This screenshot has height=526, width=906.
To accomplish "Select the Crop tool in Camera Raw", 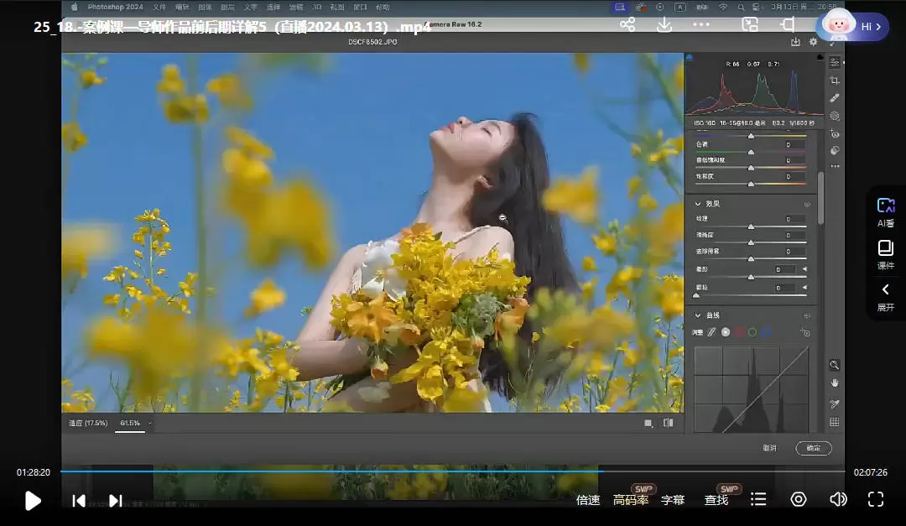I will point(835,81).
